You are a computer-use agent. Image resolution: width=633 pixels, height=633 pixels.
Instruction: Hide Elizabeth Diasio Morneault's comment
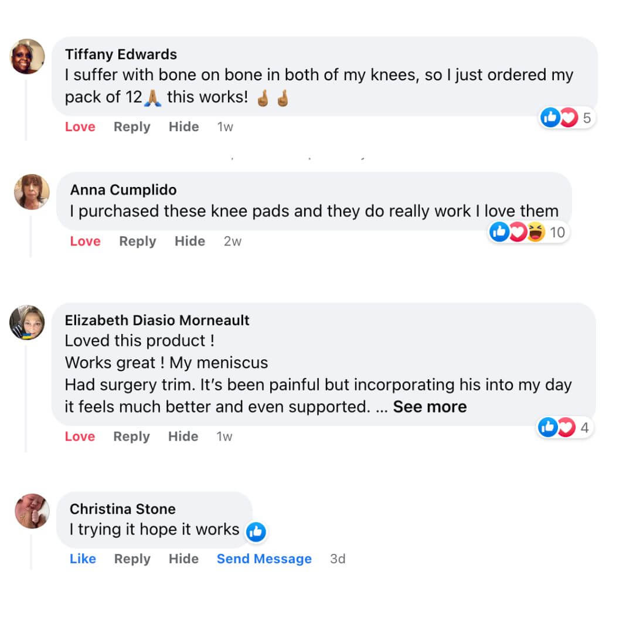click(183, 436)
